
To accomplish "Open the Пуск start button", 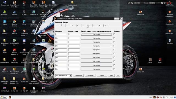I will tap(4, 97).
